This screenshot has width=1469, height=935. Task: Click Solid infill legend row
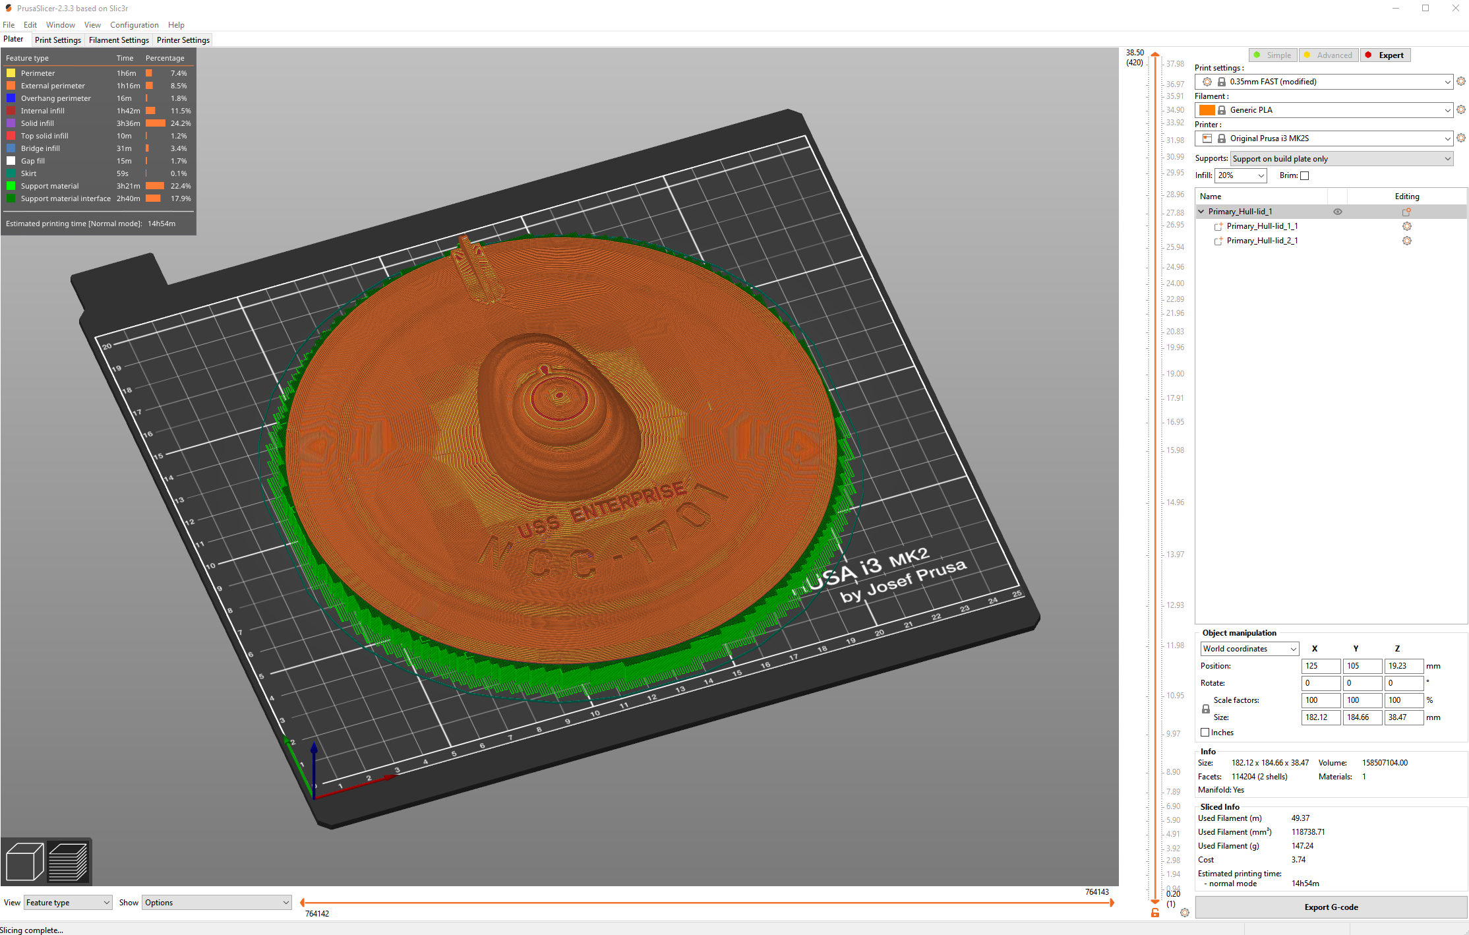pos(99,123)
